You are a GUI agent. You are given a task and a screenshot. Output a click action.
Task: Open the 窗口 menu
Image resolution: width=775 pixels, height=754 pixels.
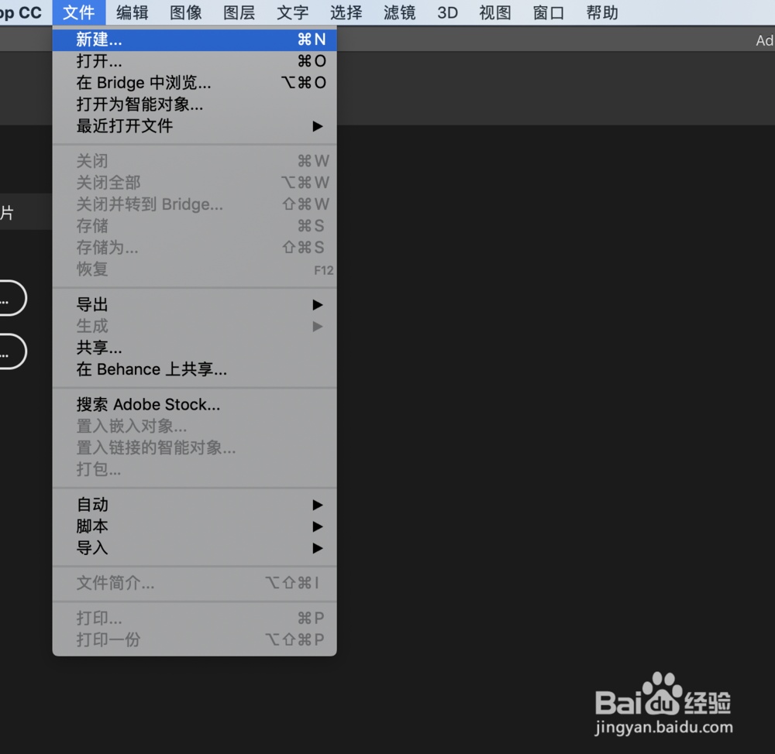tap(548, 12)
